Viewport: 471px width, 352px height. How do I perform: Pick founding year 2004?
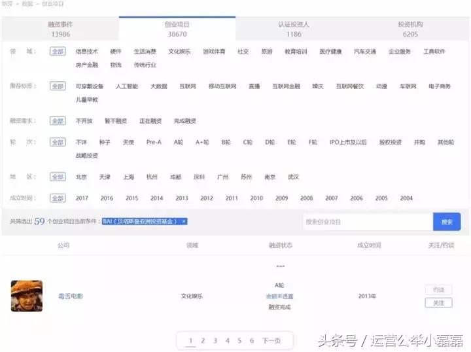pos(406,198)
